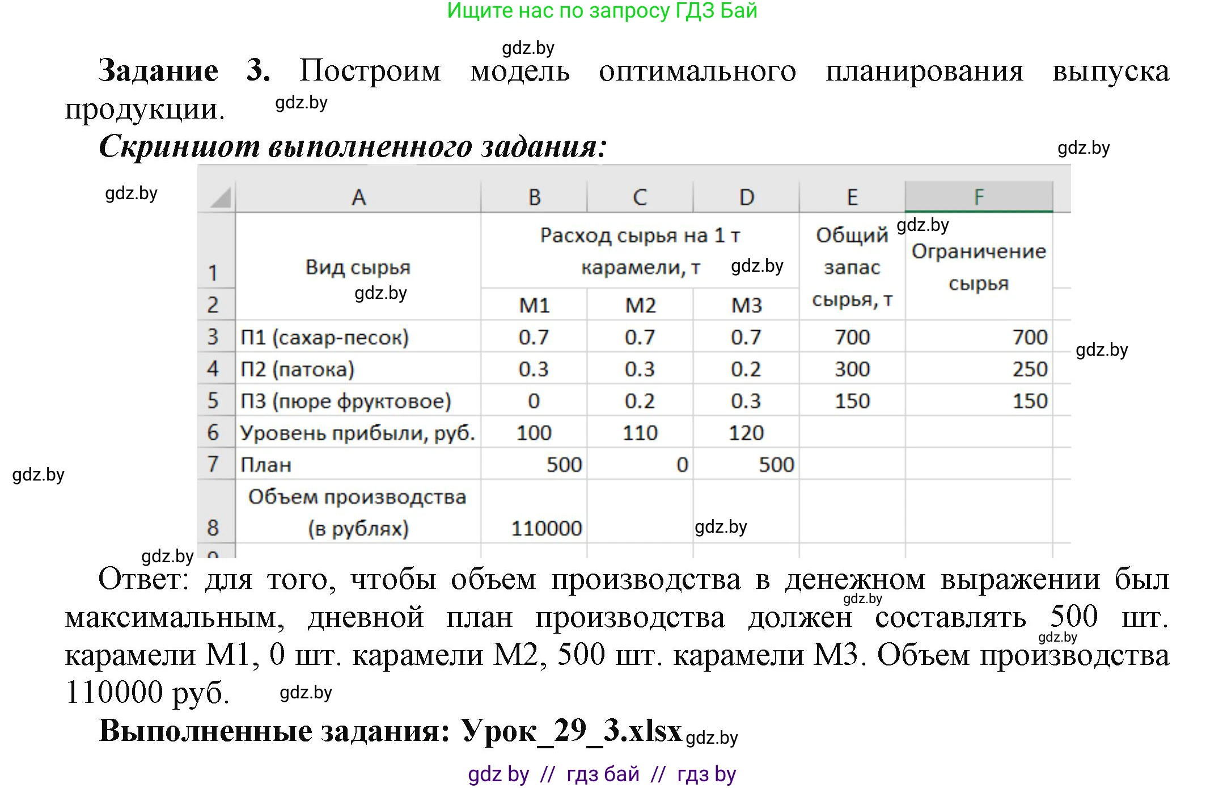The height and width of the screenshot is (788, 1206).
Task: Click the plan value 500 under M1
Action: point(564,464)
